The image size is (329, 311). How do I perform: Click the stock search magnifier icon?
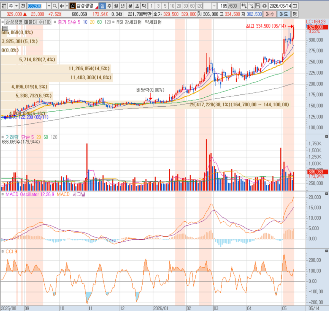[x=55, y=6]
